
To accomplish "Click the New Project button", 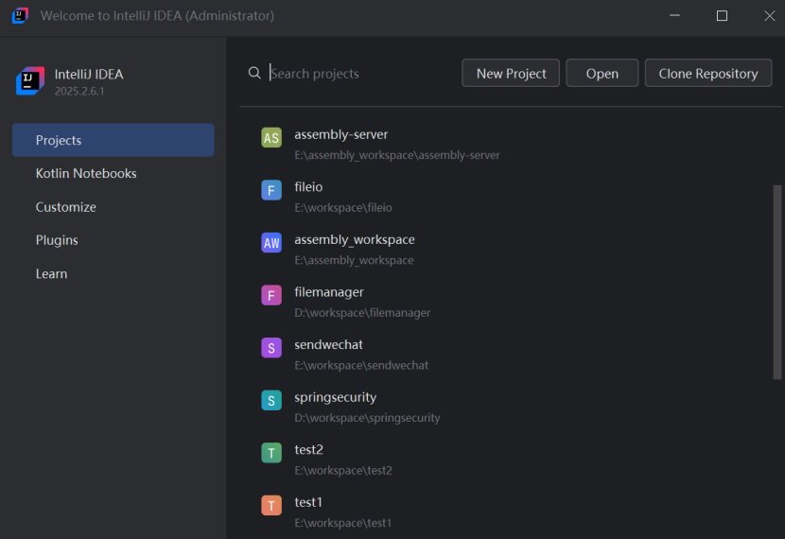I will pos(511,73).
